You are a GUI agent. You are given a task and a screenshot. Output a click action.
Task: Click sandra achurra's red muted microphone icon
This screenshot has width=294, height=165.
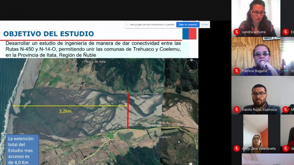tap(237, 31)
